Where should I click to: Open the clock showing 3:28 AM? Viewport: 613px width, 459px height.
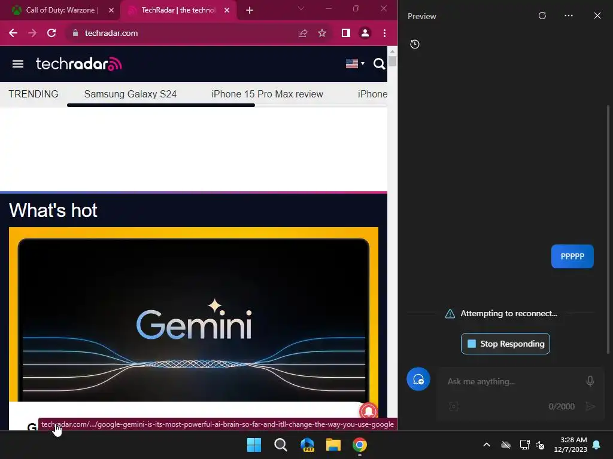point(570,445)
